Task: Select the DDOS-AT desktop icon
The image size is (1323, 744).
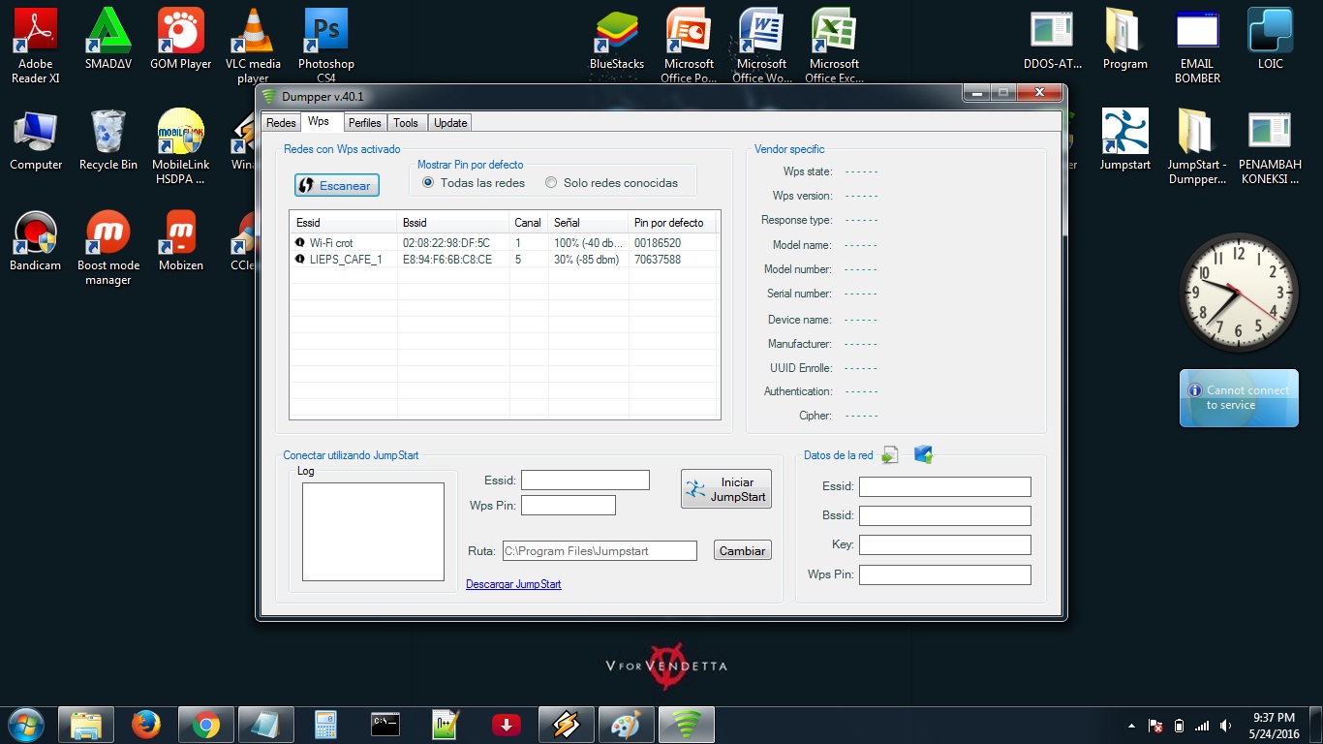Action: [1053, 39]
